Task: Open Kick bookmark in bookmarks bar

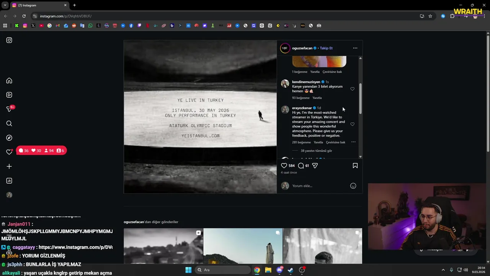Action: [17, 26]
